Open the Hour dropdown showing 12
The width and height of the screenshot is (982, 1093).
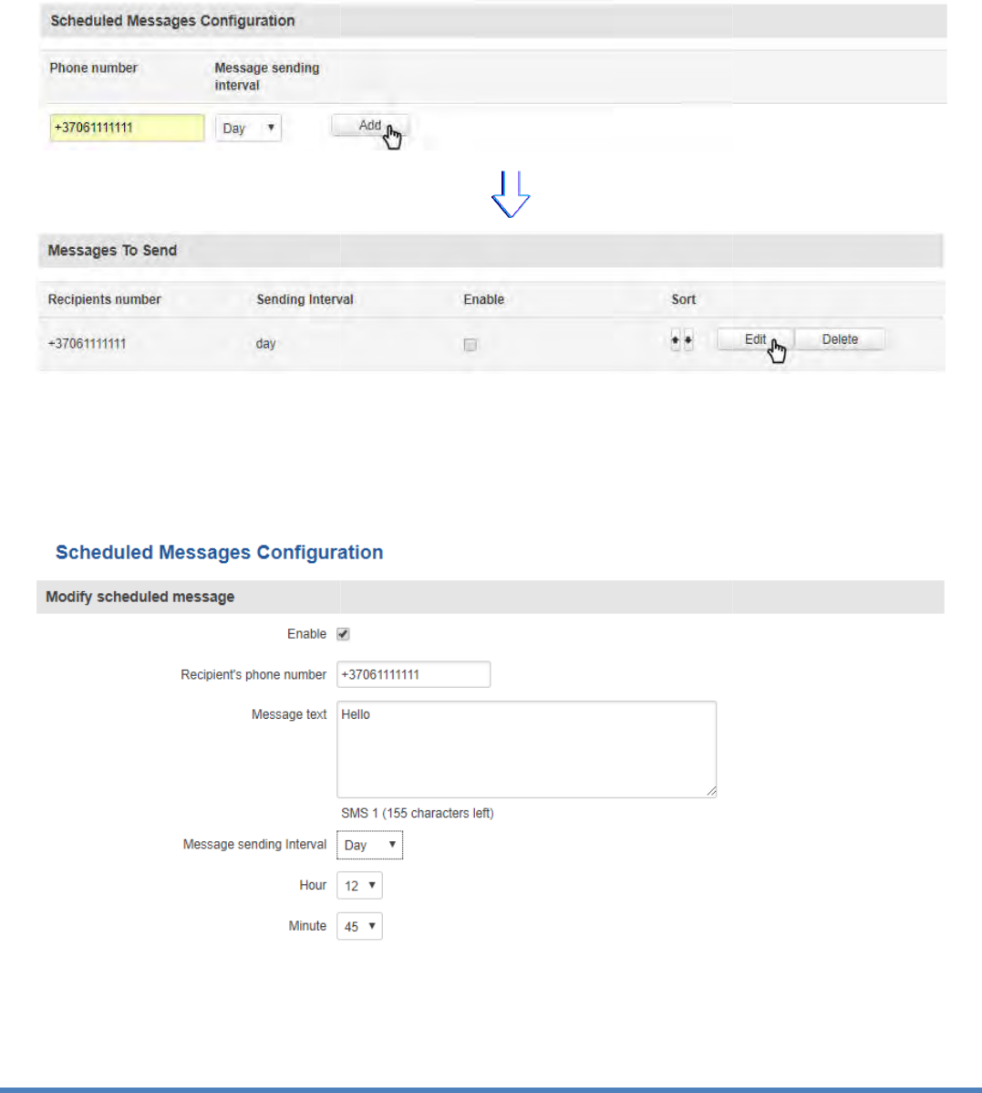(359, 886)
